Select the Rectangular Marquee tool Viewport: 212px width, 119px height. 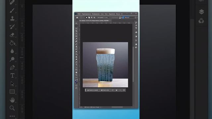(76, 26)
